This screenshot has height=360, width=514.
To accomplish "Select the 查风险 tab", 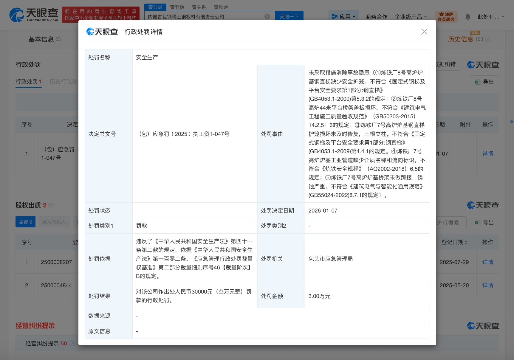I will tap(221, 7).
